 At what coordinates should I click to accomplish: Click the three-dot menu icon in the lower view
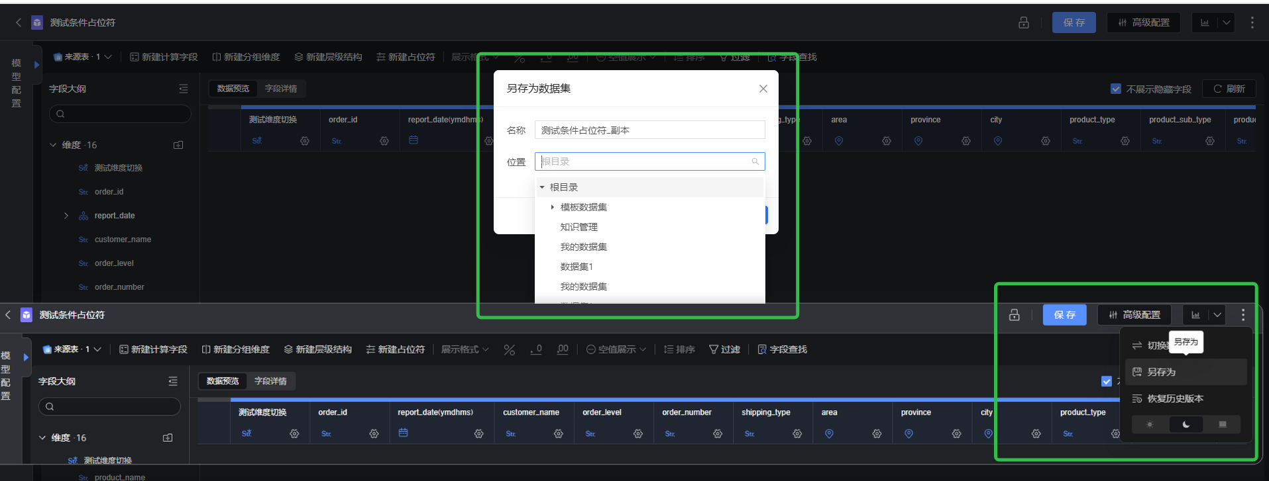(x=1242, y=315)
